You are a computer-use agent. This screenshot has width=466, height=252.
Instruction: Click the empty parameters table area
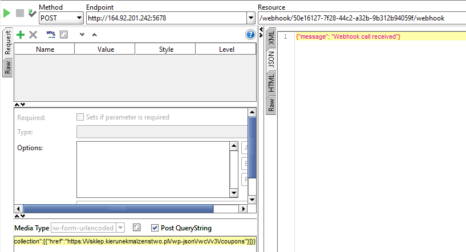(135, 78)
